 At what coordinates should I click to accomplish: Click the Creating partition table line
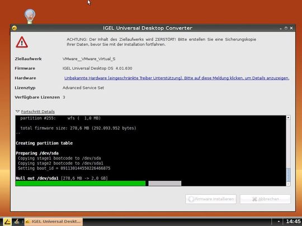pyautogui.click(x=44, y=143)
